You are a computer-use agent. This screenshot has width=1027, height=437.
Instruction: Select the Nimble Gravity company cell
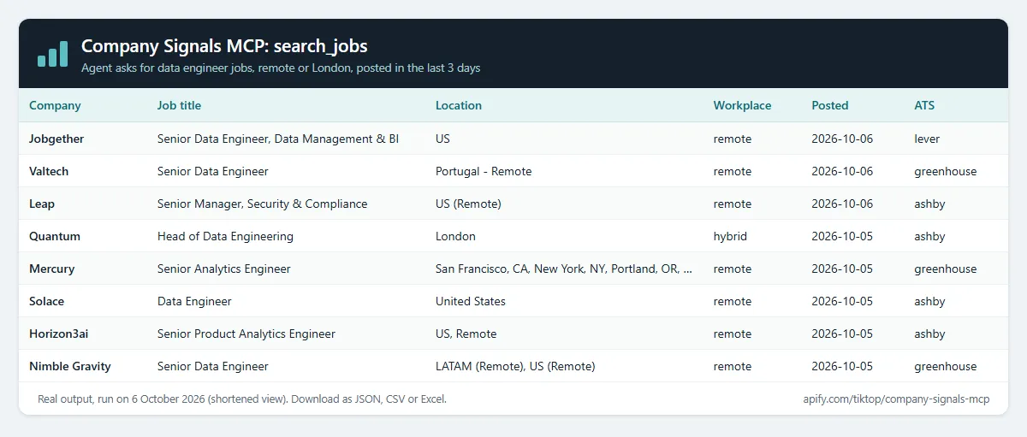click(x=70, y=366)
